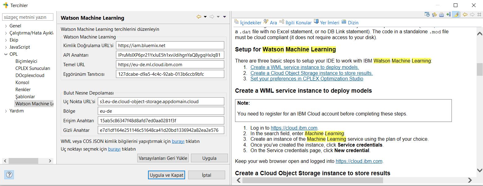Open the first https://cloud.ibm.com link in step 1
The image size is (483, 186).
[294, 128]
